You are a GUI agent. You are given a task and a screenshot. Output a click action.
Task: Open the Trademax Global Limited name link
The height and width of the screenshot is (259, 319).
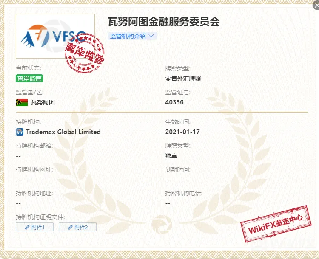(63, 132)
